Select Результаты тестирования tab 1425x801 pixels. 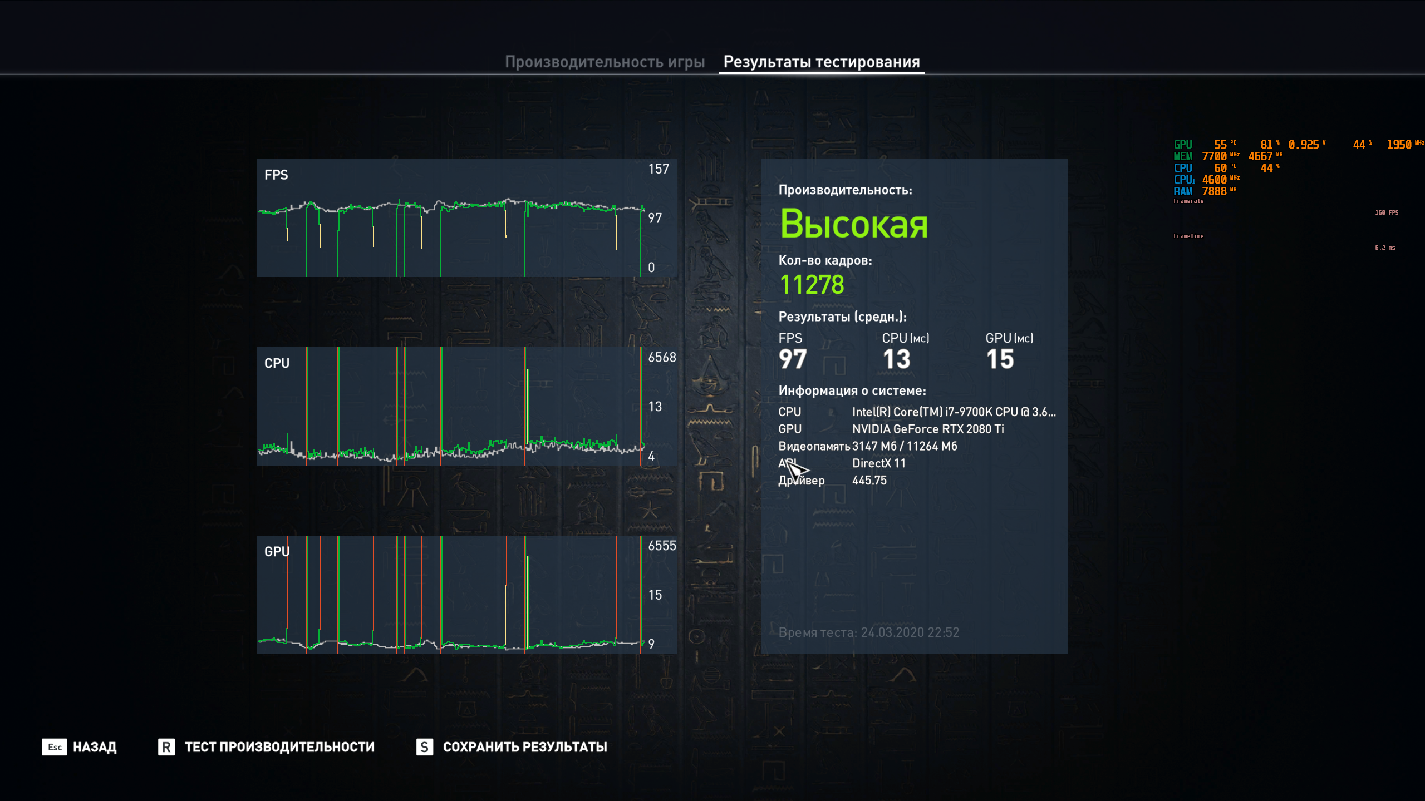point(821,62)
